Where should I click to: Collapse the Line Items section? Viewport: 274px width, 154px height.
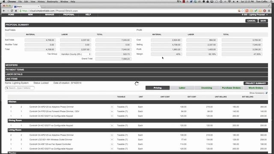[136, 79]
